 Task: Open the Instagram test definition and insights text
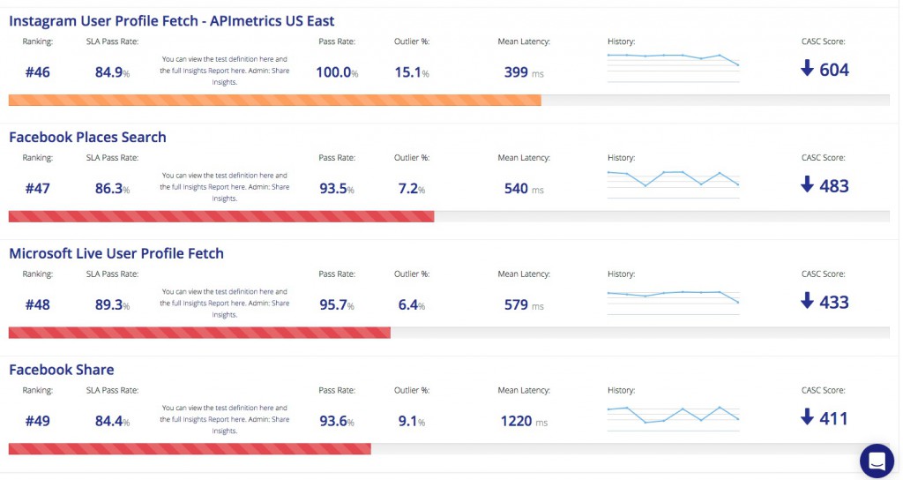point(225,71)
